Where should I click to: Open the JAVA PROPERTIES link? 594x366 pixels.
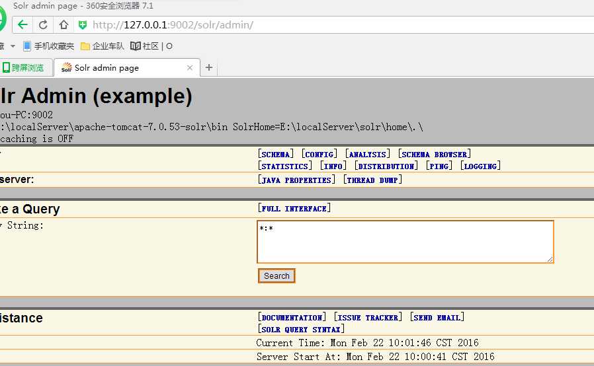click(296, 180)
